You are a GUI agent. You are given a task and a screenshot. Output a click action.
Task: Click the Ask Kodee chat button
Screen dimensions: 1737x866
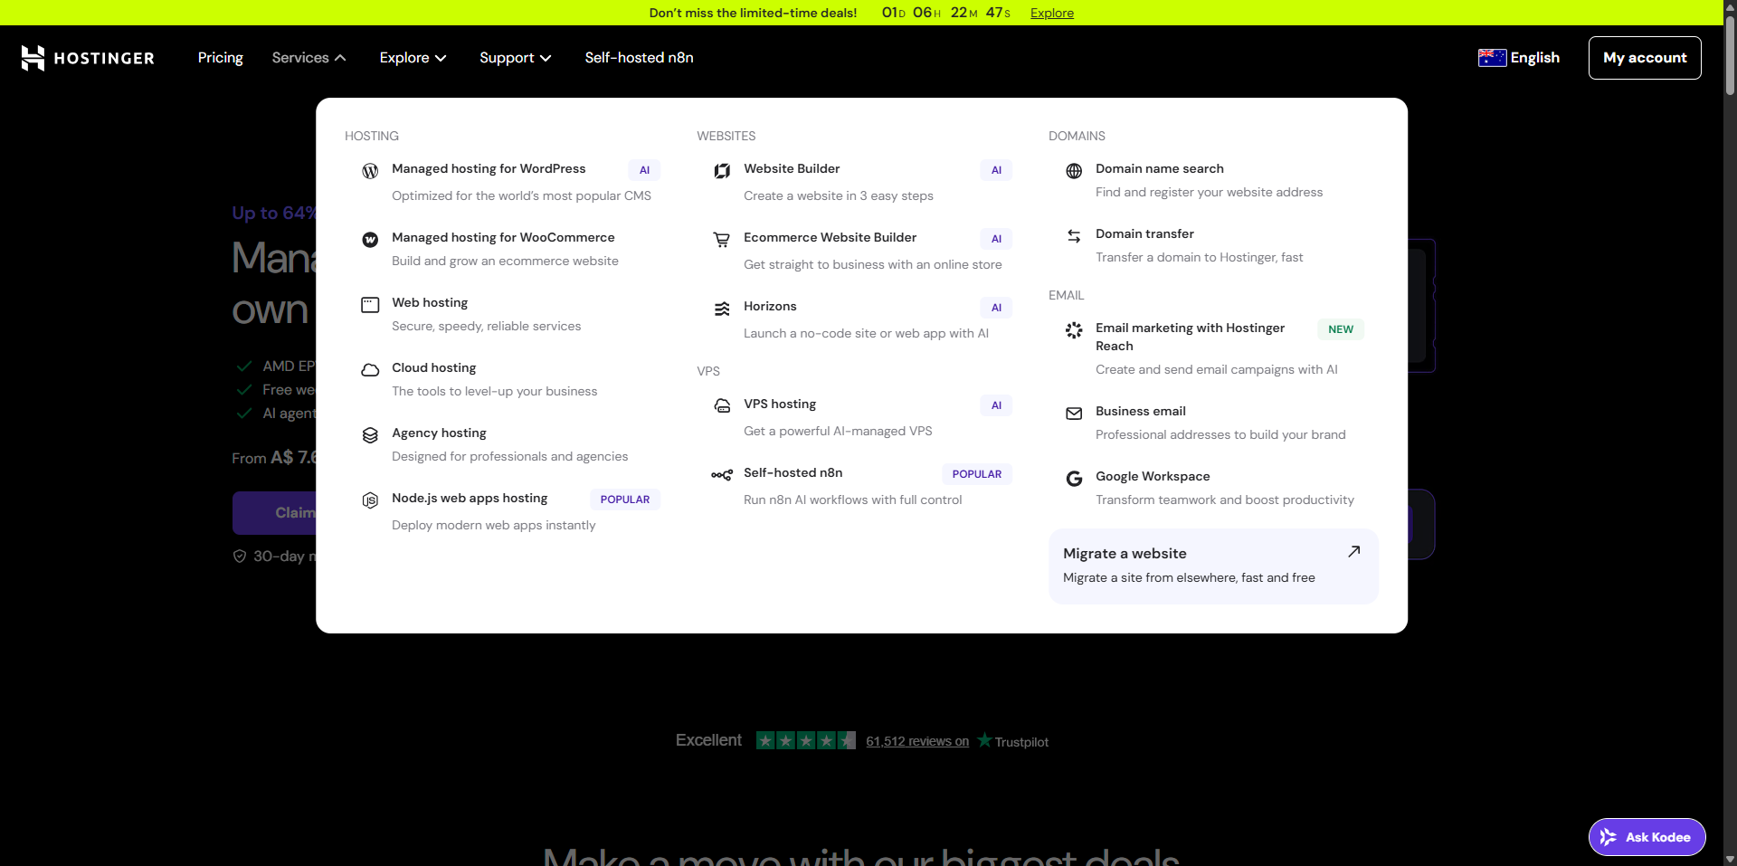point(1647,837)
